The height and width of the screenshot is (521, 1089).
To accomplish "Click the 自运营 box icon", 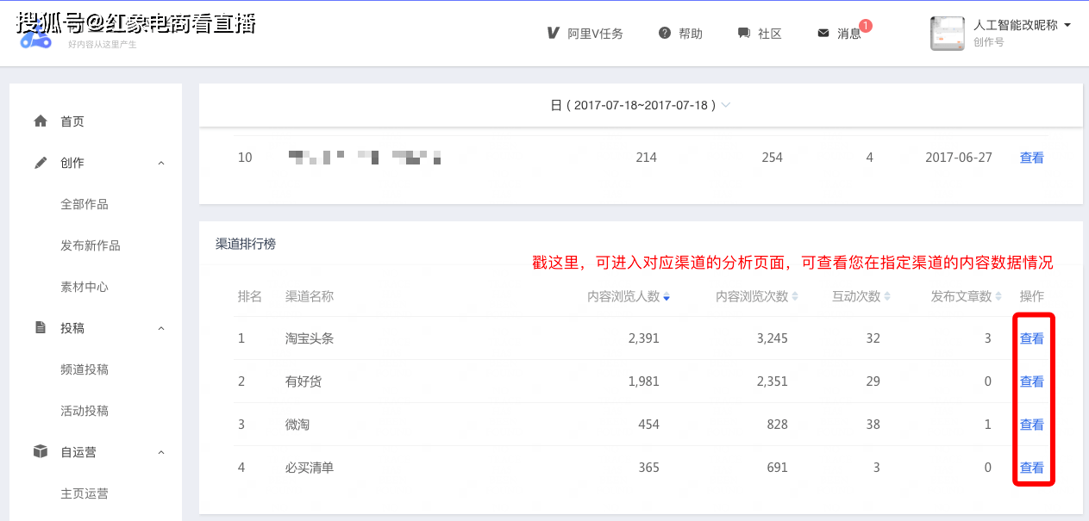I will tap(41, 452).
